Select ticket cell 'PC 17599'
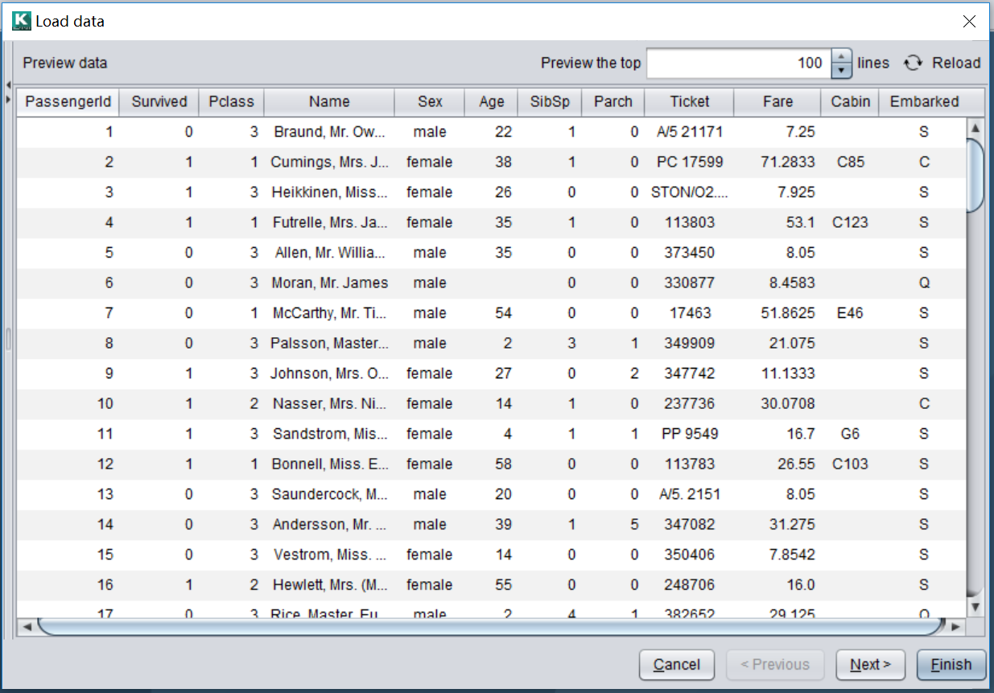The image size is (994, 693). coord(690,162)
